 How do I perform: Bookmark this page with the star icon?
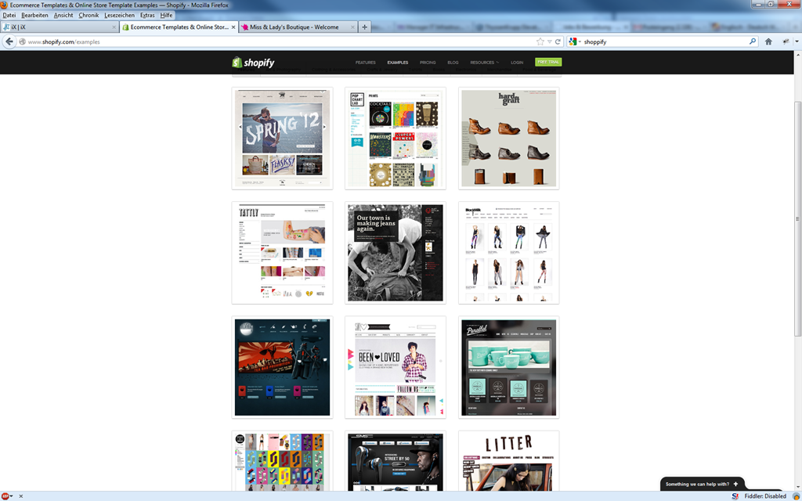540,42
